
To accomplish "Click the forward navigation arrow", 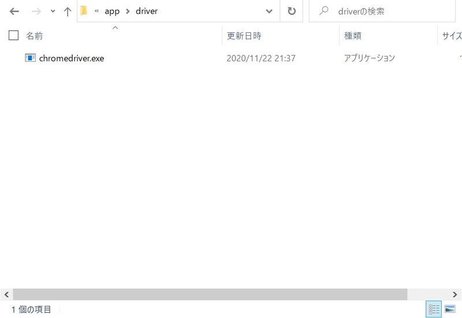I will point(35,12).
